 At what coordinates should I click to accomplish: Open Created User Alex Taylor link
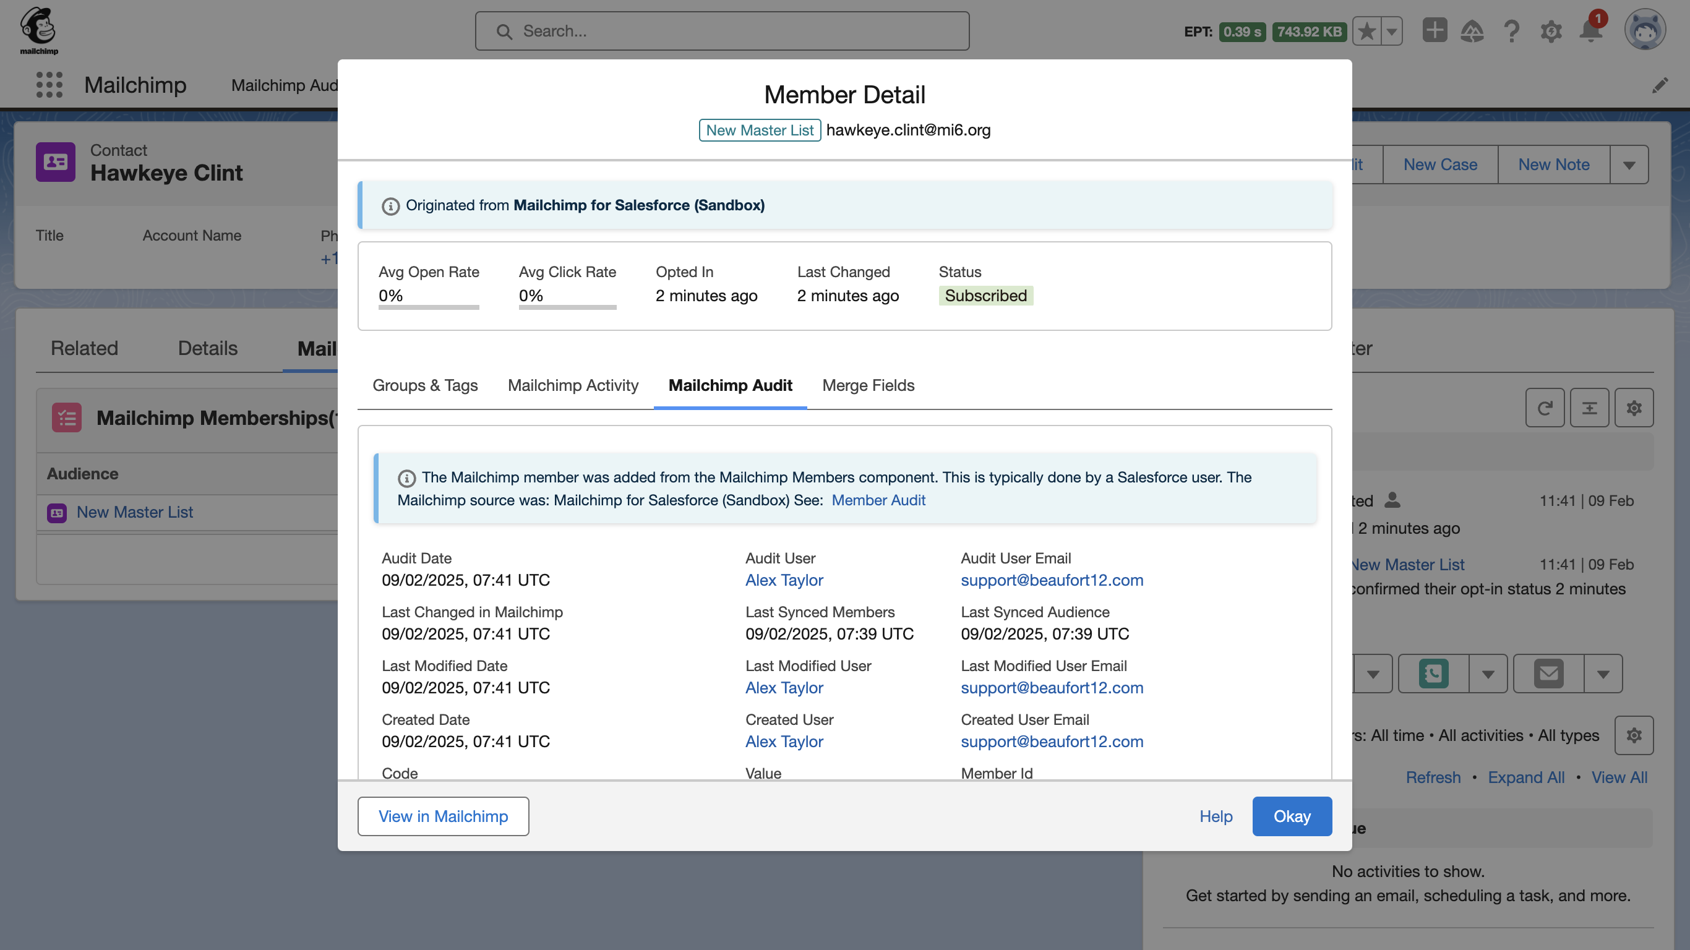[x=784, y=742]
